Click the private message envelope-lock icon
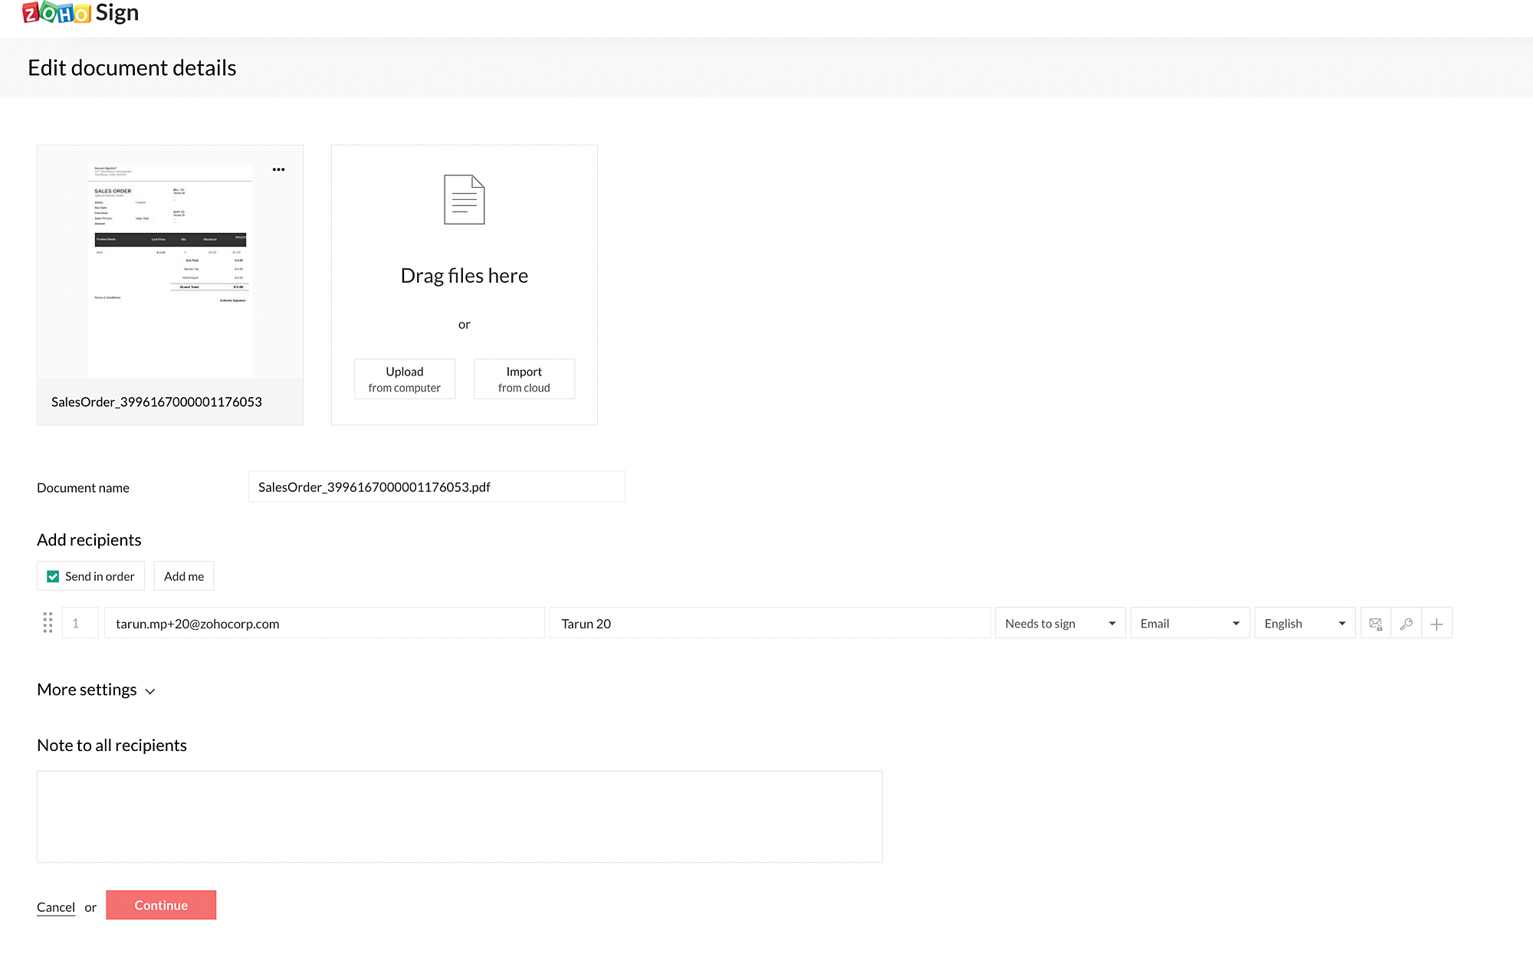The image size is (1533, 954). (x=1375, y=624)
